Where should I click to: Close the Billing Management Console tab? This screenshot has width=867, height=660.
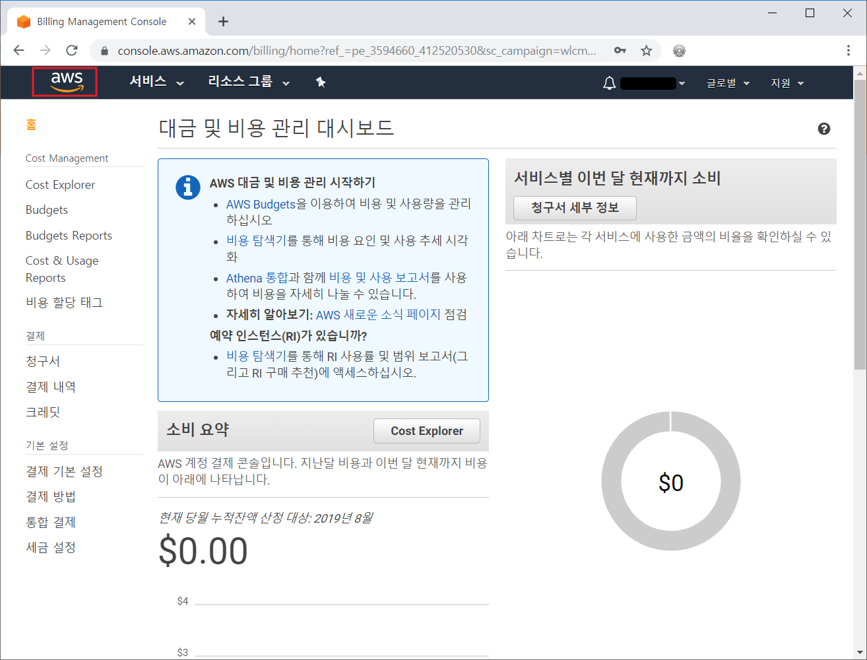(x=192, y=22)
